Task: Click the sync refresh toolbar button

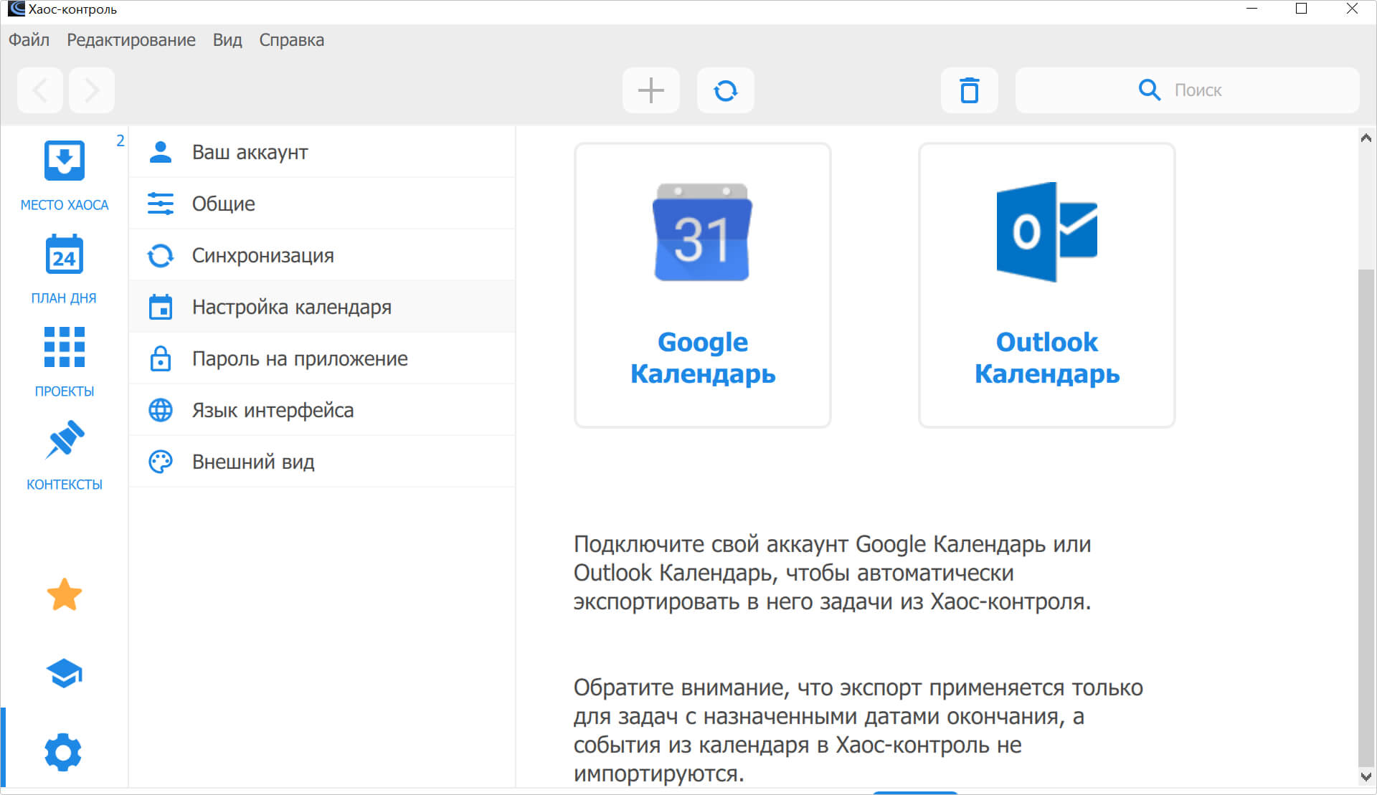Action: coord(725,90)
